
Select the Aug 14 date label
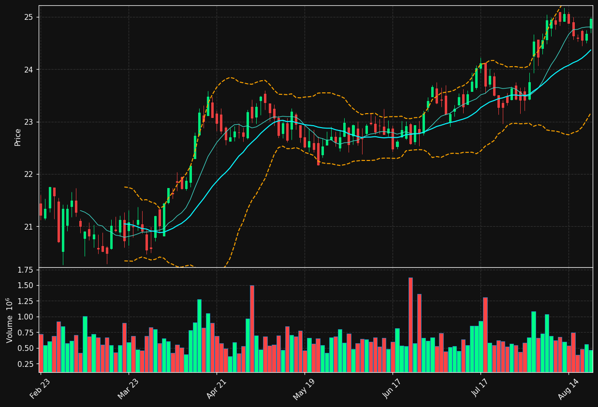[x=568, y=389]
